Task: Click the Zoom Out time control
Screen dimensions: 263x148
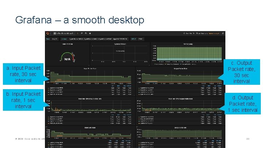Action: click(189, 33)
